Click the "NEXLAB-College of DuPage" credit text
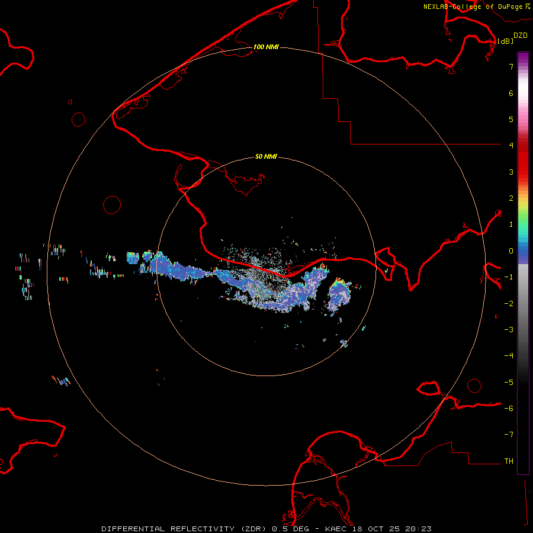 (x=473, y=7)
